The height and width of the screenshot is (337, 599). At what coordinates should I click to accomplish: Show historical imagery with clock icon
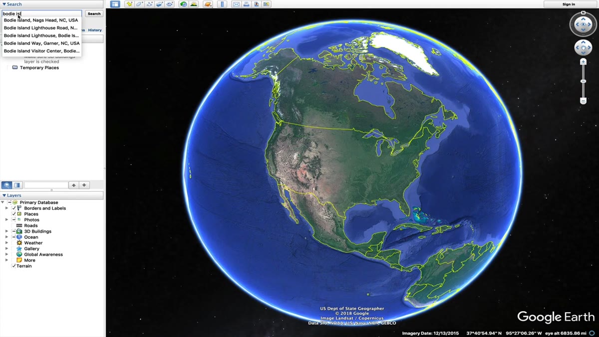[183, 4]
